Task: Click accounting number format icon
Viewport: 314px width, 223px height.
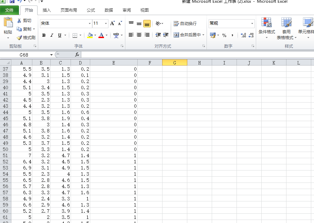Action: (213, 35)
